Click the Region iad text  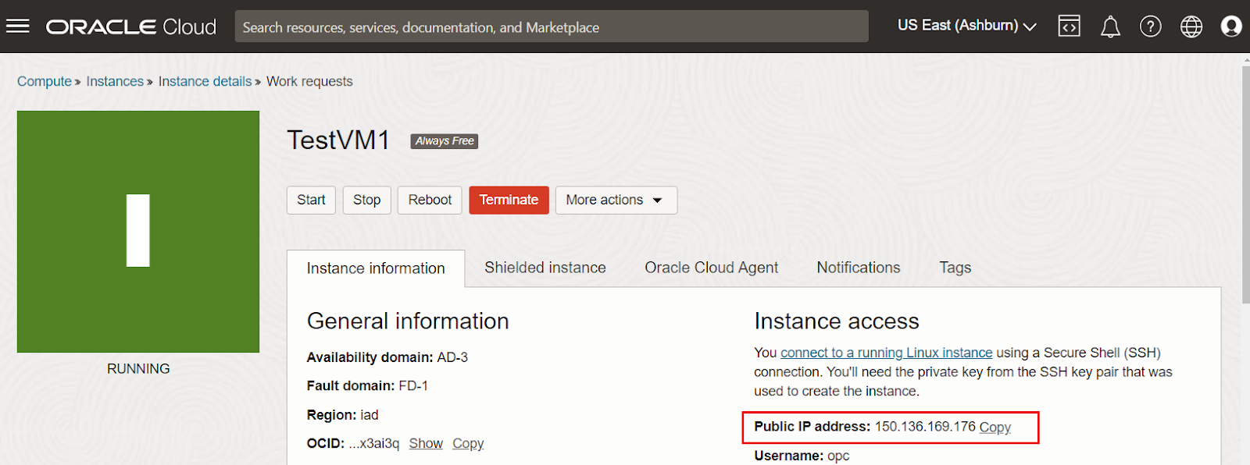342,415
